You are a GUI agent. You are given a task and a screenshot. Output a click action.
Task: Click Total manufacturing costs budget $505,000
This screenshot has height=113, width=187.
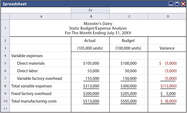coord(129,101)
